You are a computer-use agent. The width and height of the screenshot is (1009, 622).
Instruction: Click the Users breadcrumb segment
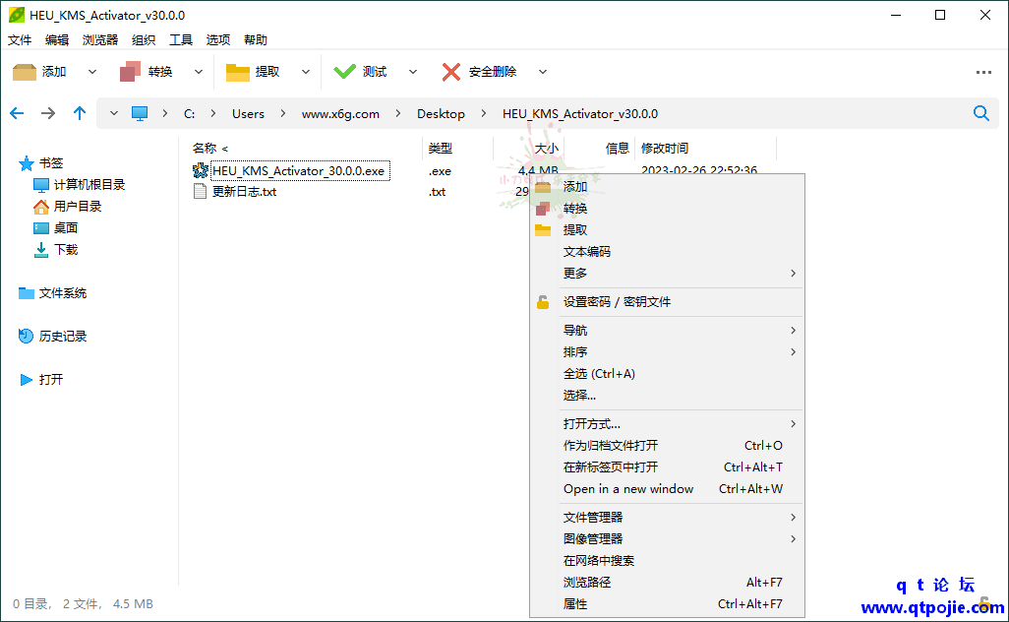click(248, 114)
